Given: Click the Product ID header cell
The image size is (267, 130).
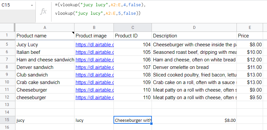Looking at the screenshot, I should tap(133, 36).
